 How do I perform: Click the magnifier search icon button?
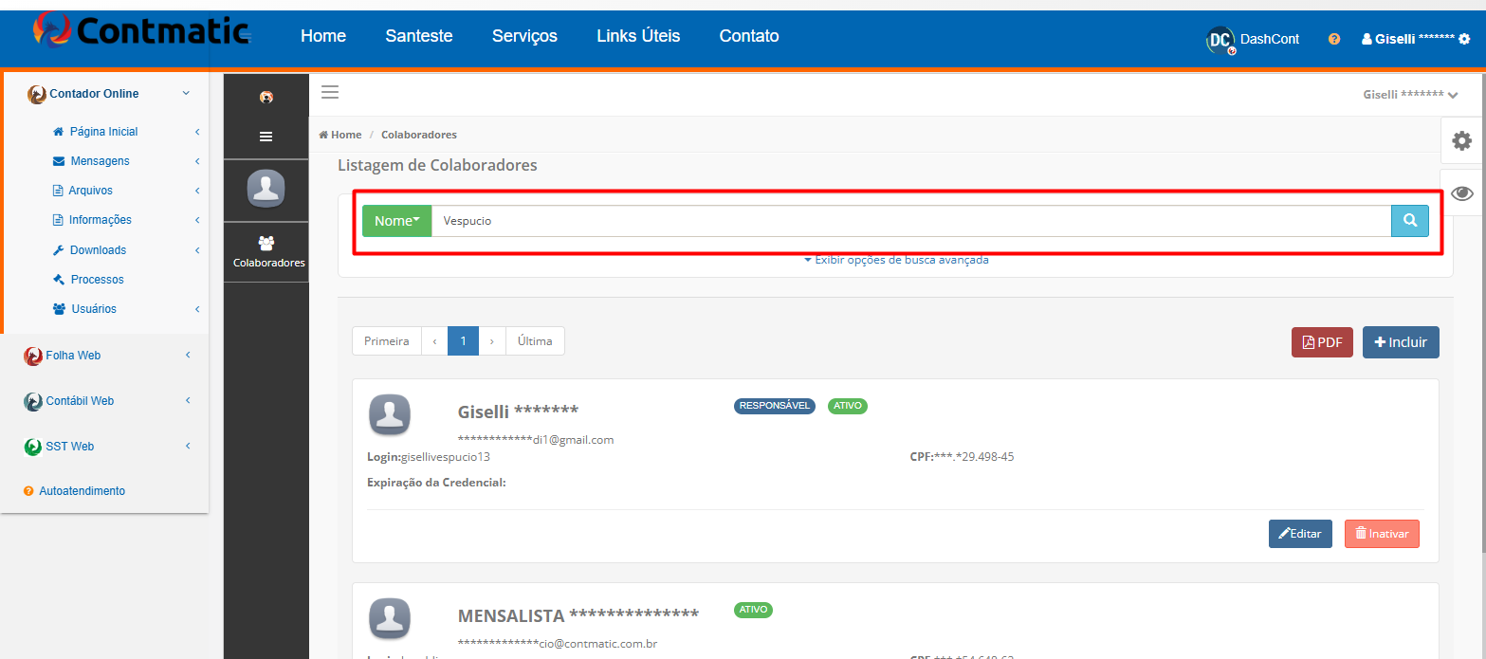point(1410,220)
